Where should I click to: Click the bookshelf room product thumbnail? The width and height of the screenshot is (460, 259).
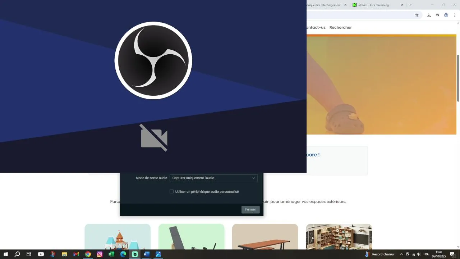click(339, 237)
